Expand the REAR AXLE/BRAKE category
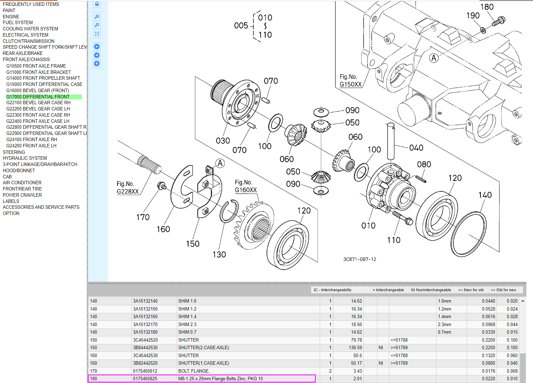 tap(23, 53)
